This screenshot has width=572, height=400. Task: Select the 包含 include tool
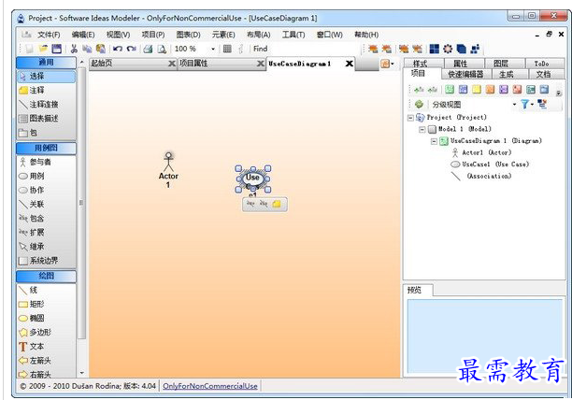click(x=47, y=219)
